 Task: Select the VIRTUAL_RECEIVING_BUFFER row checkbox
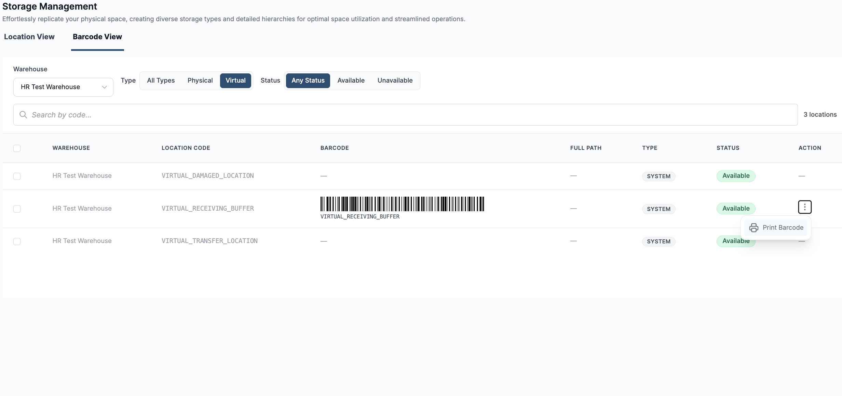point(17,209)
